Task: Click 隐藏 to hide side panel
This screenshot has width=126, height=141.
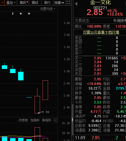Action: pyautogui.click(x=59, y=3)
